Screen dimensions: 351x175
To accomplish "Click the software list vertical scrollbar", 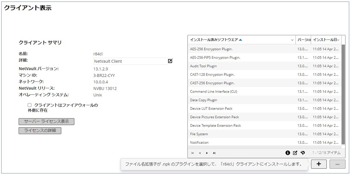I will pos(343,94).
